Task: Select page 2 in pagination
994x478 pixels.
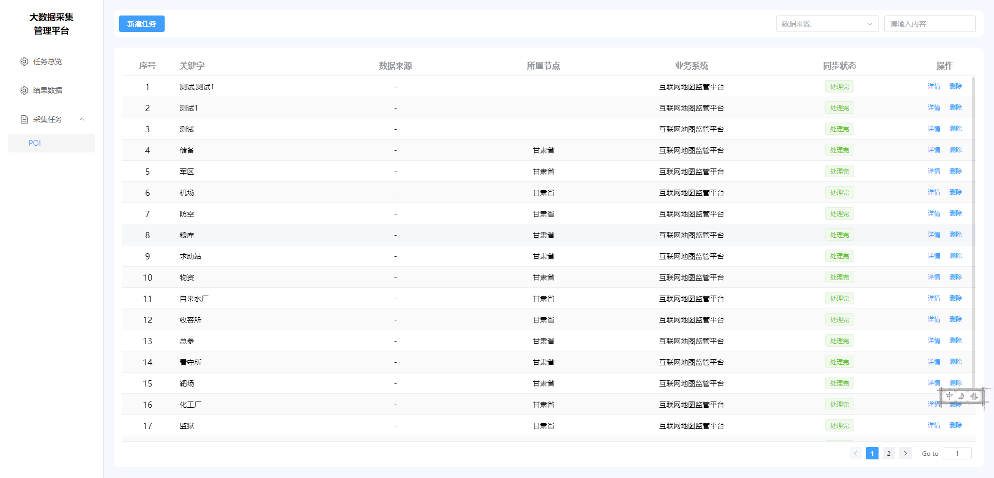Action: (889, 453)
